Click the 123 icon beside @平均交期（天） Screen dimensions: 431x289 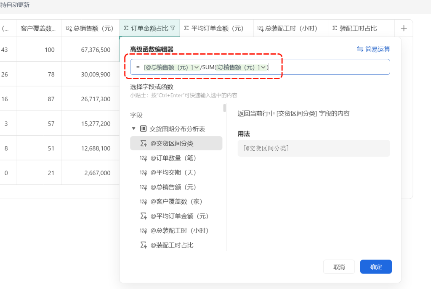(143, 173)
